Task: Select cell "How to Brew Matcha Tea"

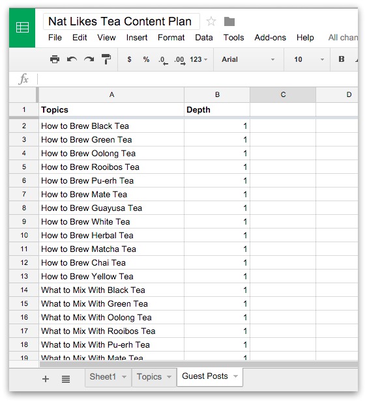Action: click(x=111, y=249)
